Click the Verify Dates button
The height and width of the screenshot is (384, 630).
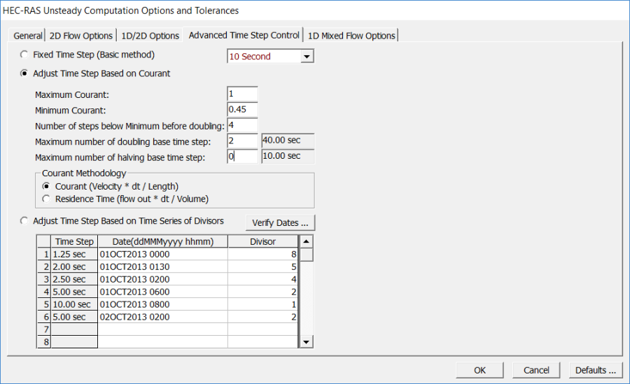[280, 222]
